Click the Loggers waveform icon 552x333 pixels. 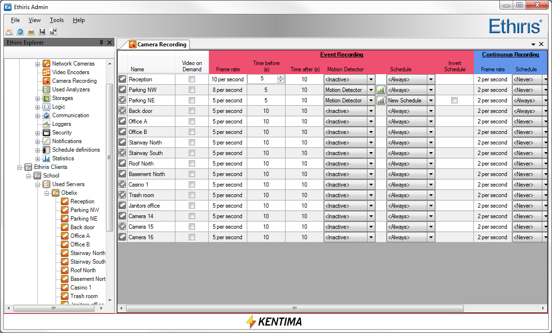click(x=46, y=124)
